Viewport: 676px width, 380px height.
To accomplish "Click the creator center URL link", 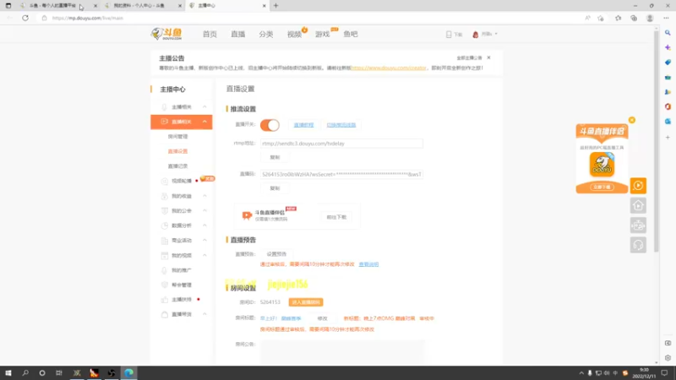I will click(389, 68).
